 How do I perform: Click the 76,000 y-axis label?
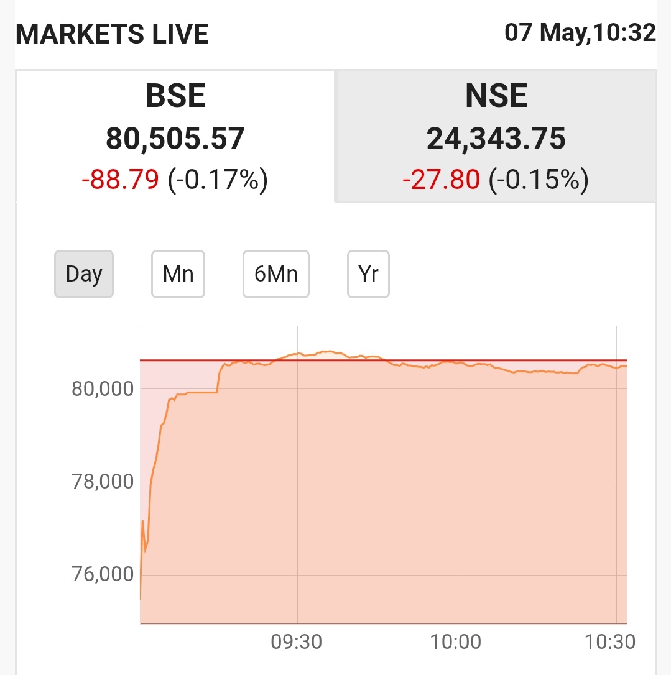point(103,574)
